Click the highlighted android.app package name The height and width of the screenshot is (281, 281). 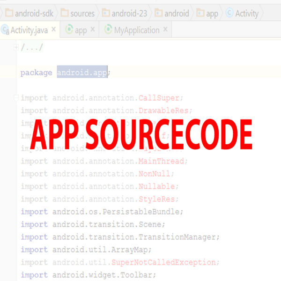coord(82,73)
